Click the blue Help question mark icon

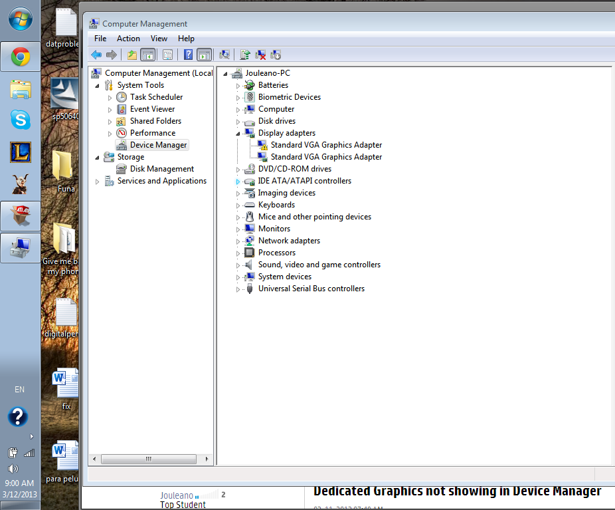tap(188, 55)
